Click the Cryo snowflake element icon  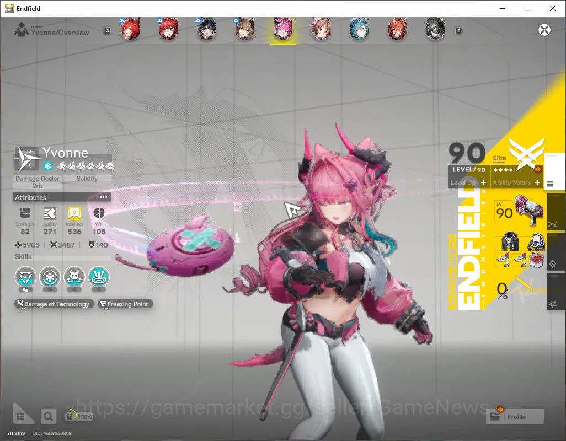tap(47, 166)
